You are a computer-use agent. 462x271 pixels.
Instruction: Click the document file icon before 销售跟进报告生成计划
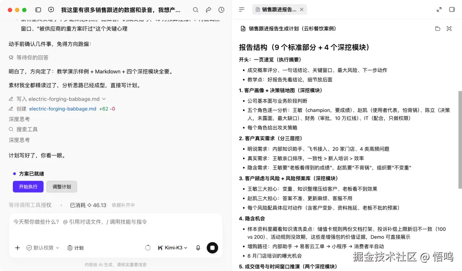(243, 29)
